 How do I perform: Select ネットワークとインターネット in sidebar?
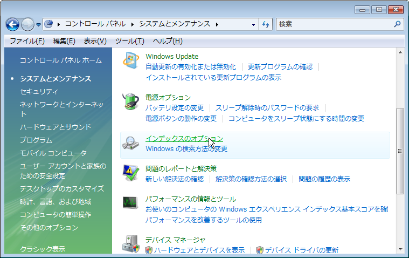[x=62, y=109]
